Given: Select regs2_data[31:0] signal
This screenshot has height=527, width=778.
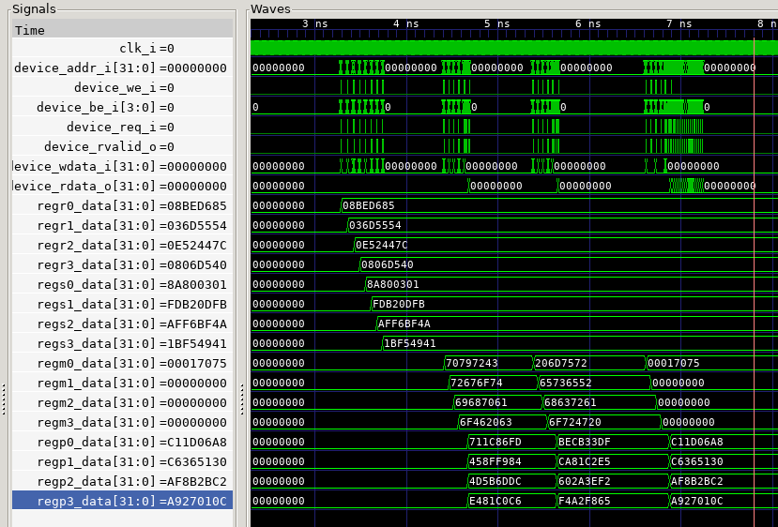Looking at the screenshot, I should 122,324.
